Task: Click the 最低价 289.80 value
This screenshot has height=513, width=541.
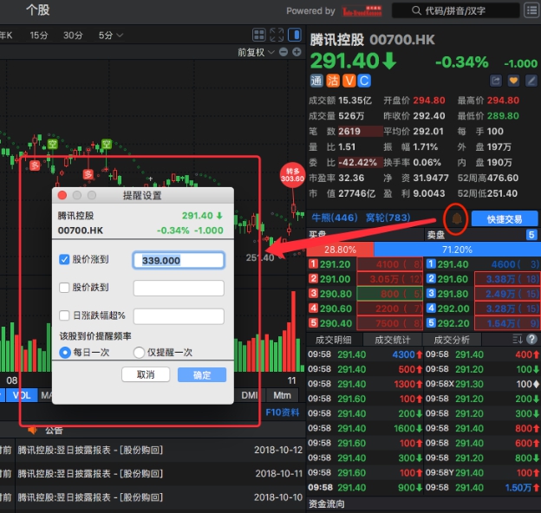Action: (503, 116)
